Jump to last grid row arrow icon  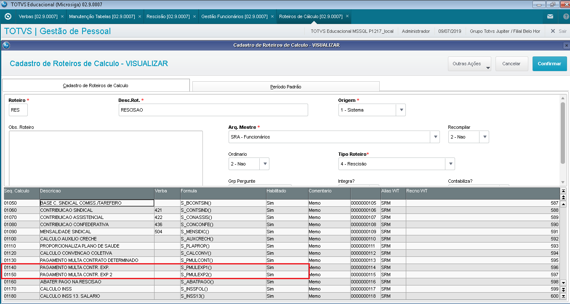coord(564,296)
